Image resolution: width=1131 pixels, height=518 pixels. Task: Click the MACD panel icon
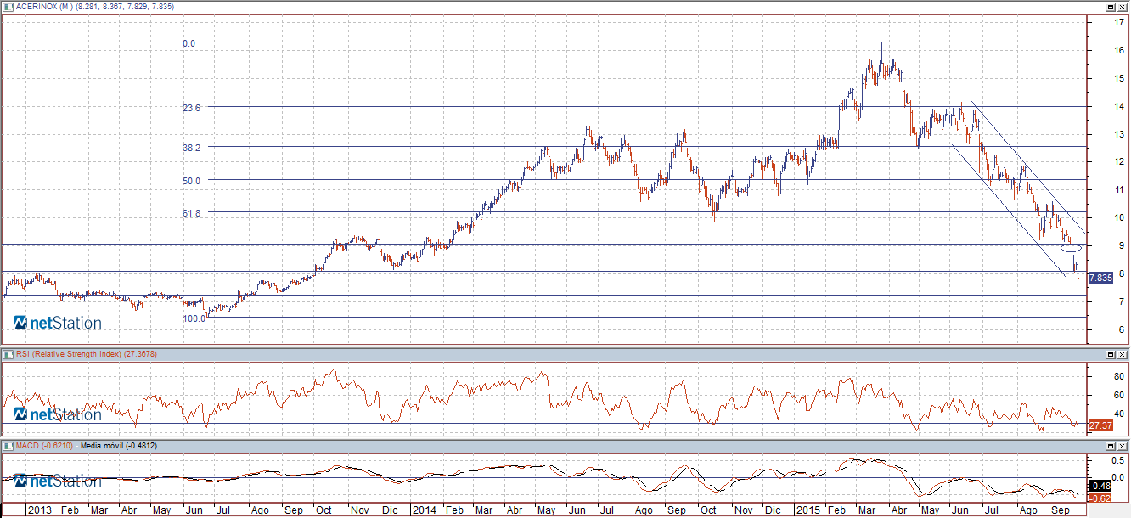point(8,445)
